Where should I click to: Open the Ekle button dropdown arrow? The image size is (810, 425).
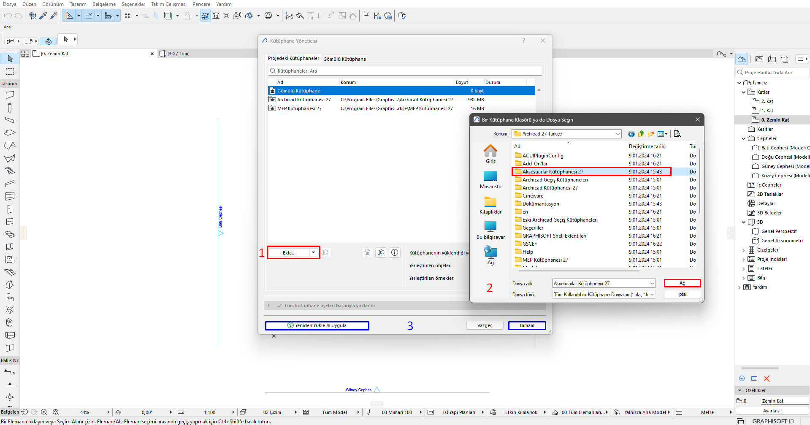click(x=313, y=252)
